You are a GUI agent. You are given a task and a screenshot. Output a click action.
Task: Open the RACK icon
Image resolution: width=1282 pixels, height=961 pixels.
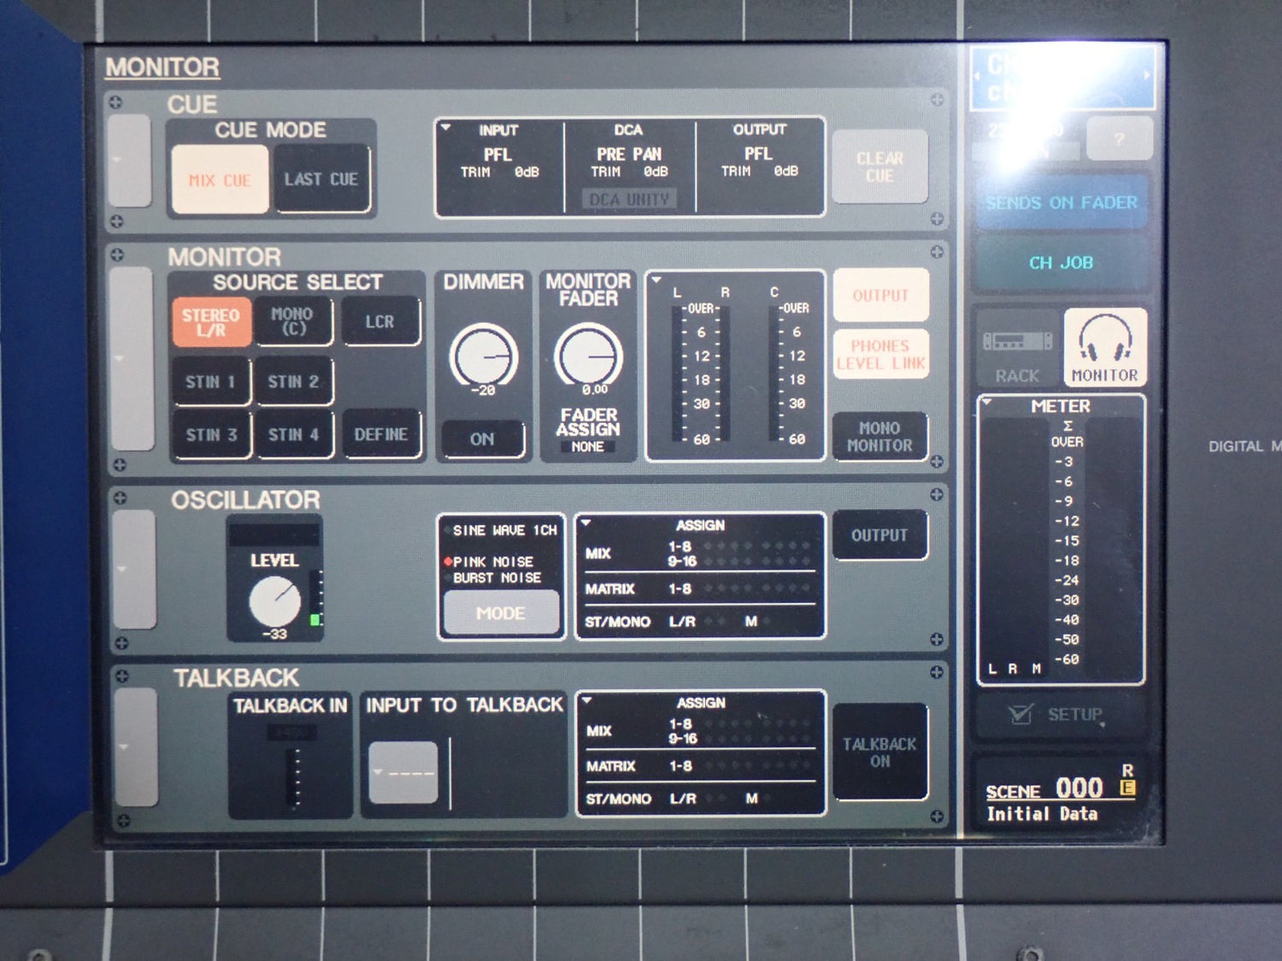tap(1017, 349)
